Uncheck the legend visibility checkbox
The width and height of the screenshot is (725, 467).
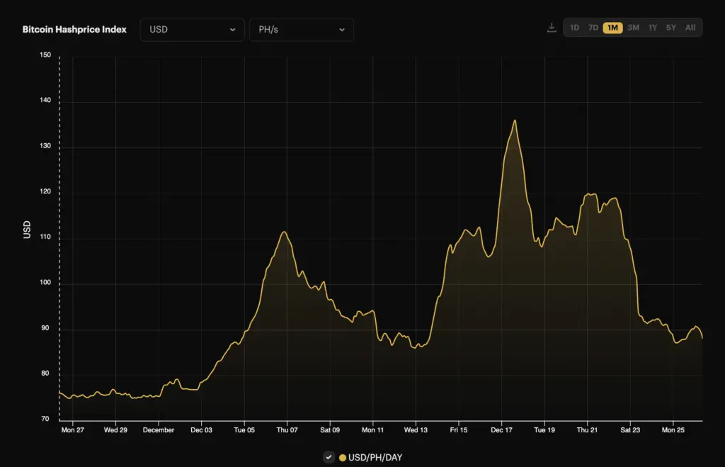[329, 457]
